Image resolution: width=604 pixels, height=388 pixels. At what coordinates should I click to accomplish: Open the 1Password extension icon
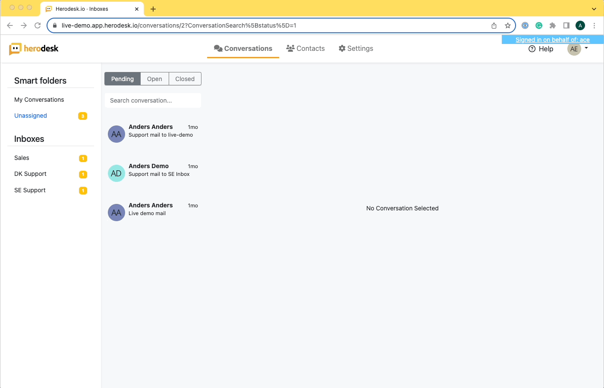coord(525,25)
